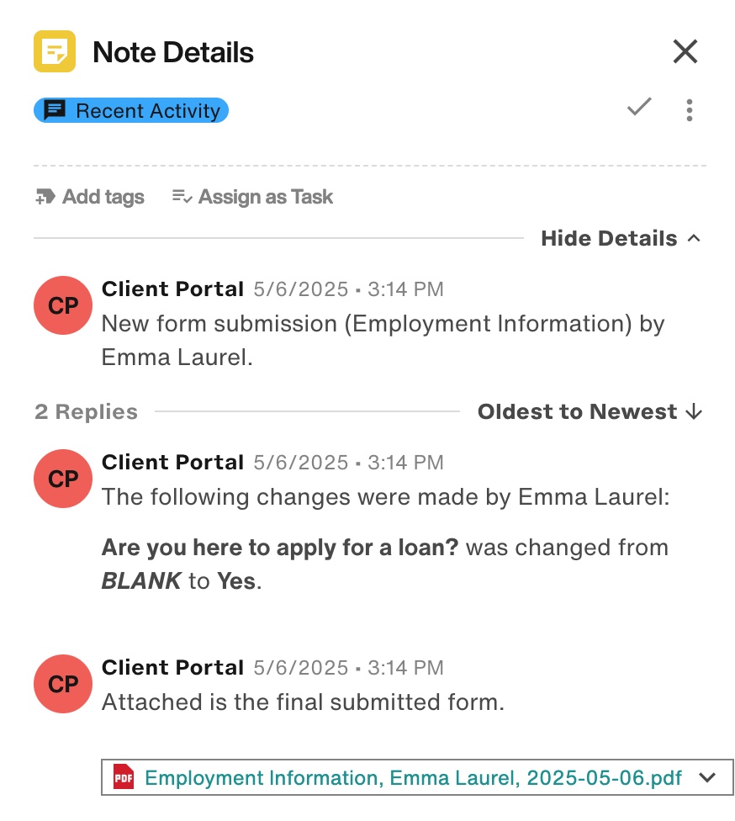
Task: Click the yellow note icon beside Note Details
Action: point(55,51)
